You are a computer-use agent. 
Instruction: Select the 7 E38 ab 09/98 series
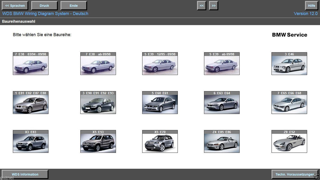click(x=98, y=63)
